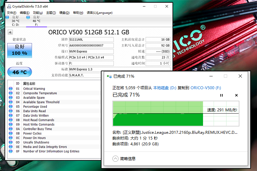This screenshot has height=171, width=257.
Task: Open the ORICO-V500 (F:) destination link
Action: pyautogui.click(x=206, y=88)
